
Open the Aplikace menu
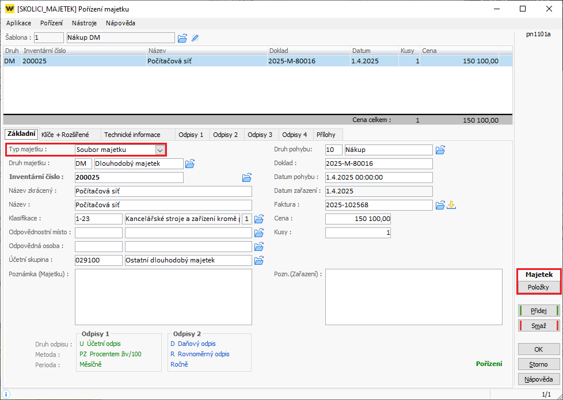click(x=18, y=23)
